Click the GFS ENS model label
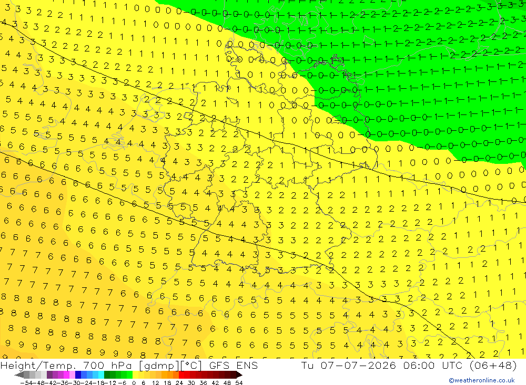This screenshot has width=526, height=385. pos(234,365)
